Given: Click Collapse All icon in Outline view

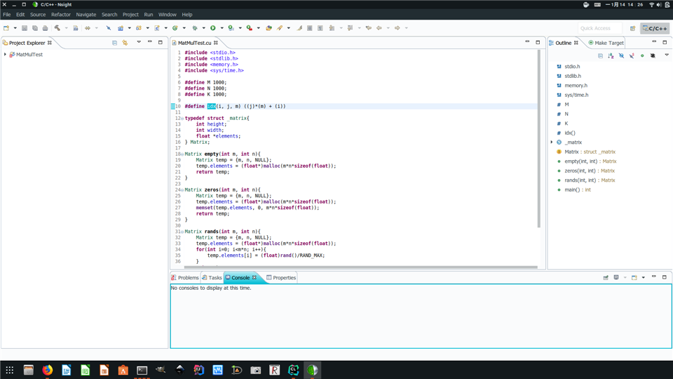Looking at the screenshot, I should (600, 55).
